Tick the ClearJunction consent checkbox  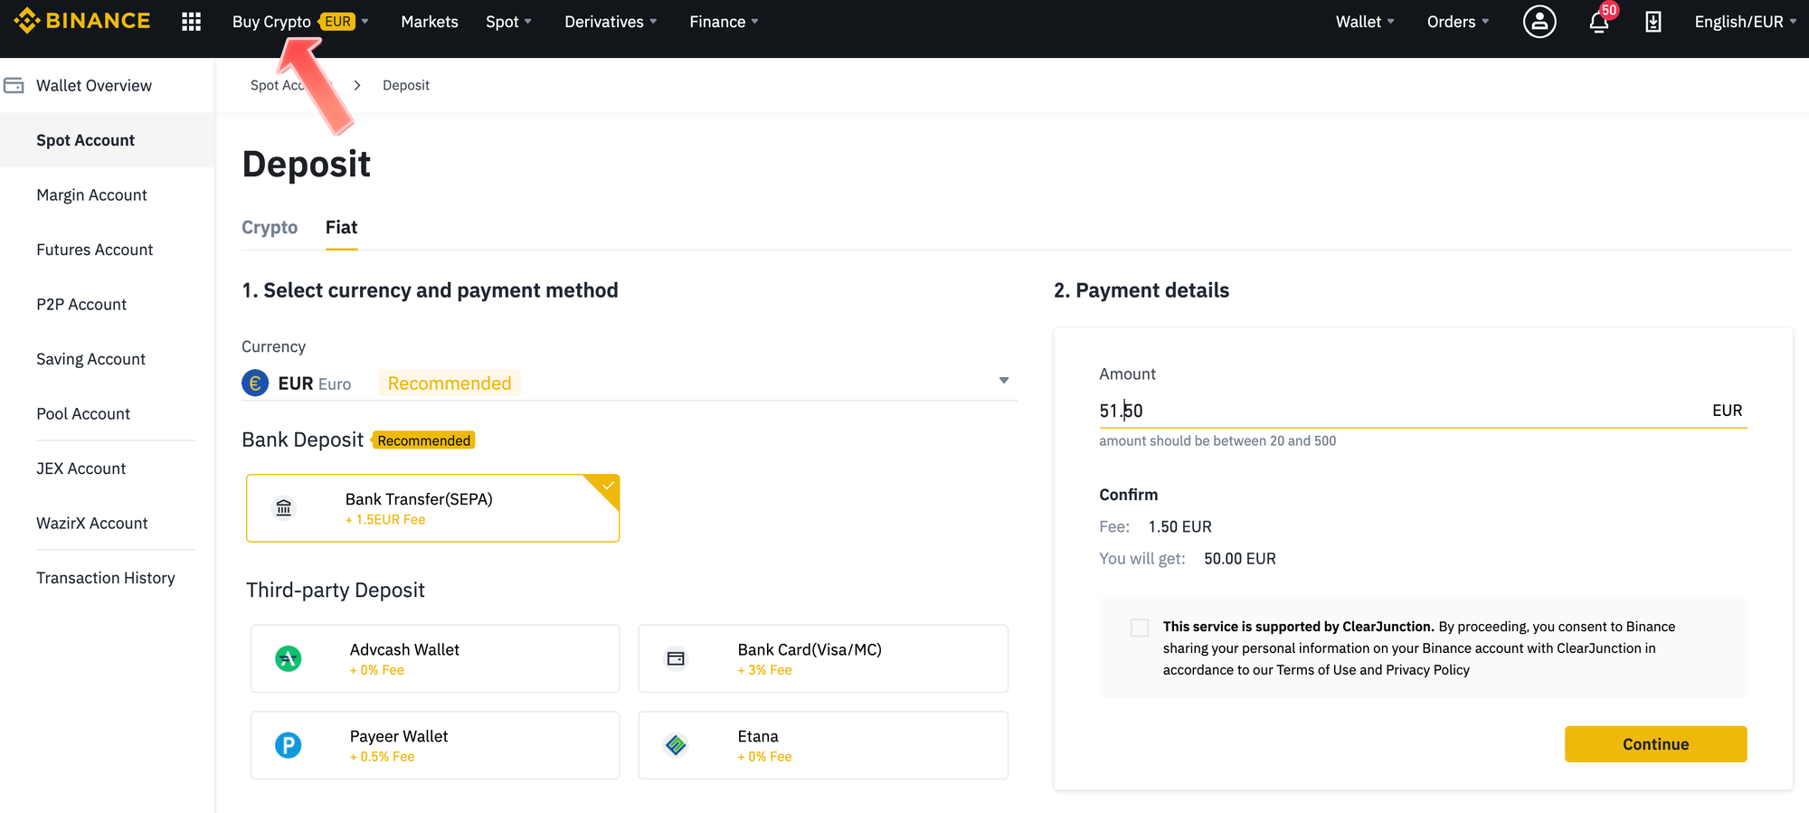[x=1140, y=628]
